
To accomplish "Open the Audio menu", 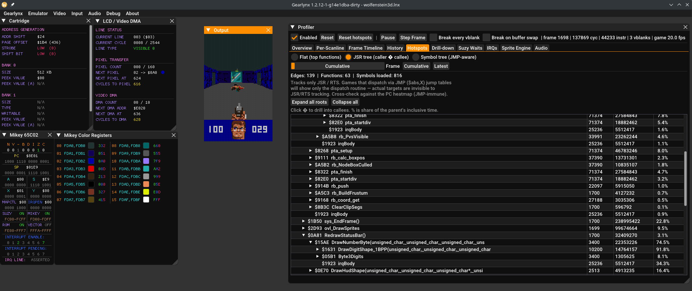I will [x=94, y=13].
